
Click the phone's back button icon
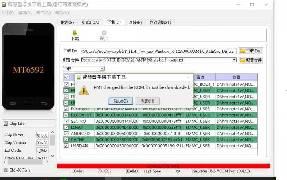[44, 104]
